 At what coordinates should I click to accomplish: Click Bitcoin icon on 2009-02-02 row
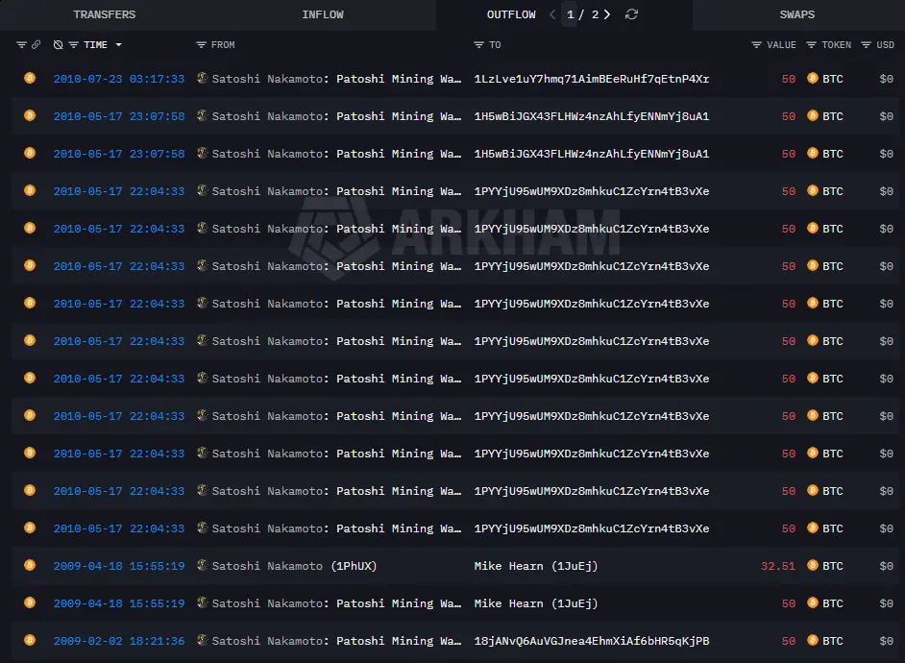click(30, 640)
